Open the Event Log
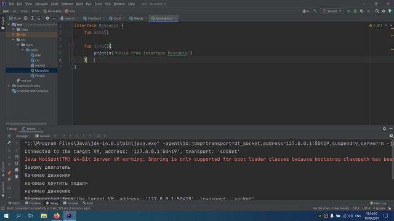The width and height of the screenshot is (394, 221). coord(378,203)
